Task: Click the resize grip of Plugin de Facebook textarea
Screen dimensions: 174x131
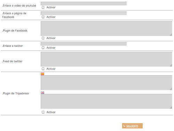Action: tap(171, 35)
